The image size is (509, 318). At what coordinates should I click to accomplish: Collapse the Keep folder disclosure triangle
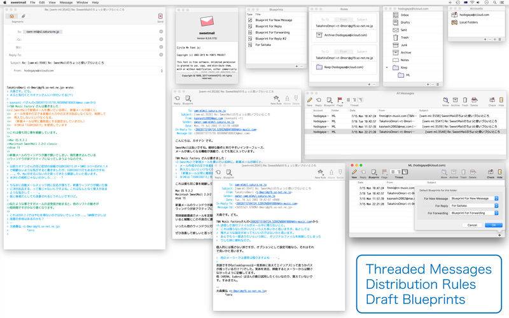coord(387,67)
